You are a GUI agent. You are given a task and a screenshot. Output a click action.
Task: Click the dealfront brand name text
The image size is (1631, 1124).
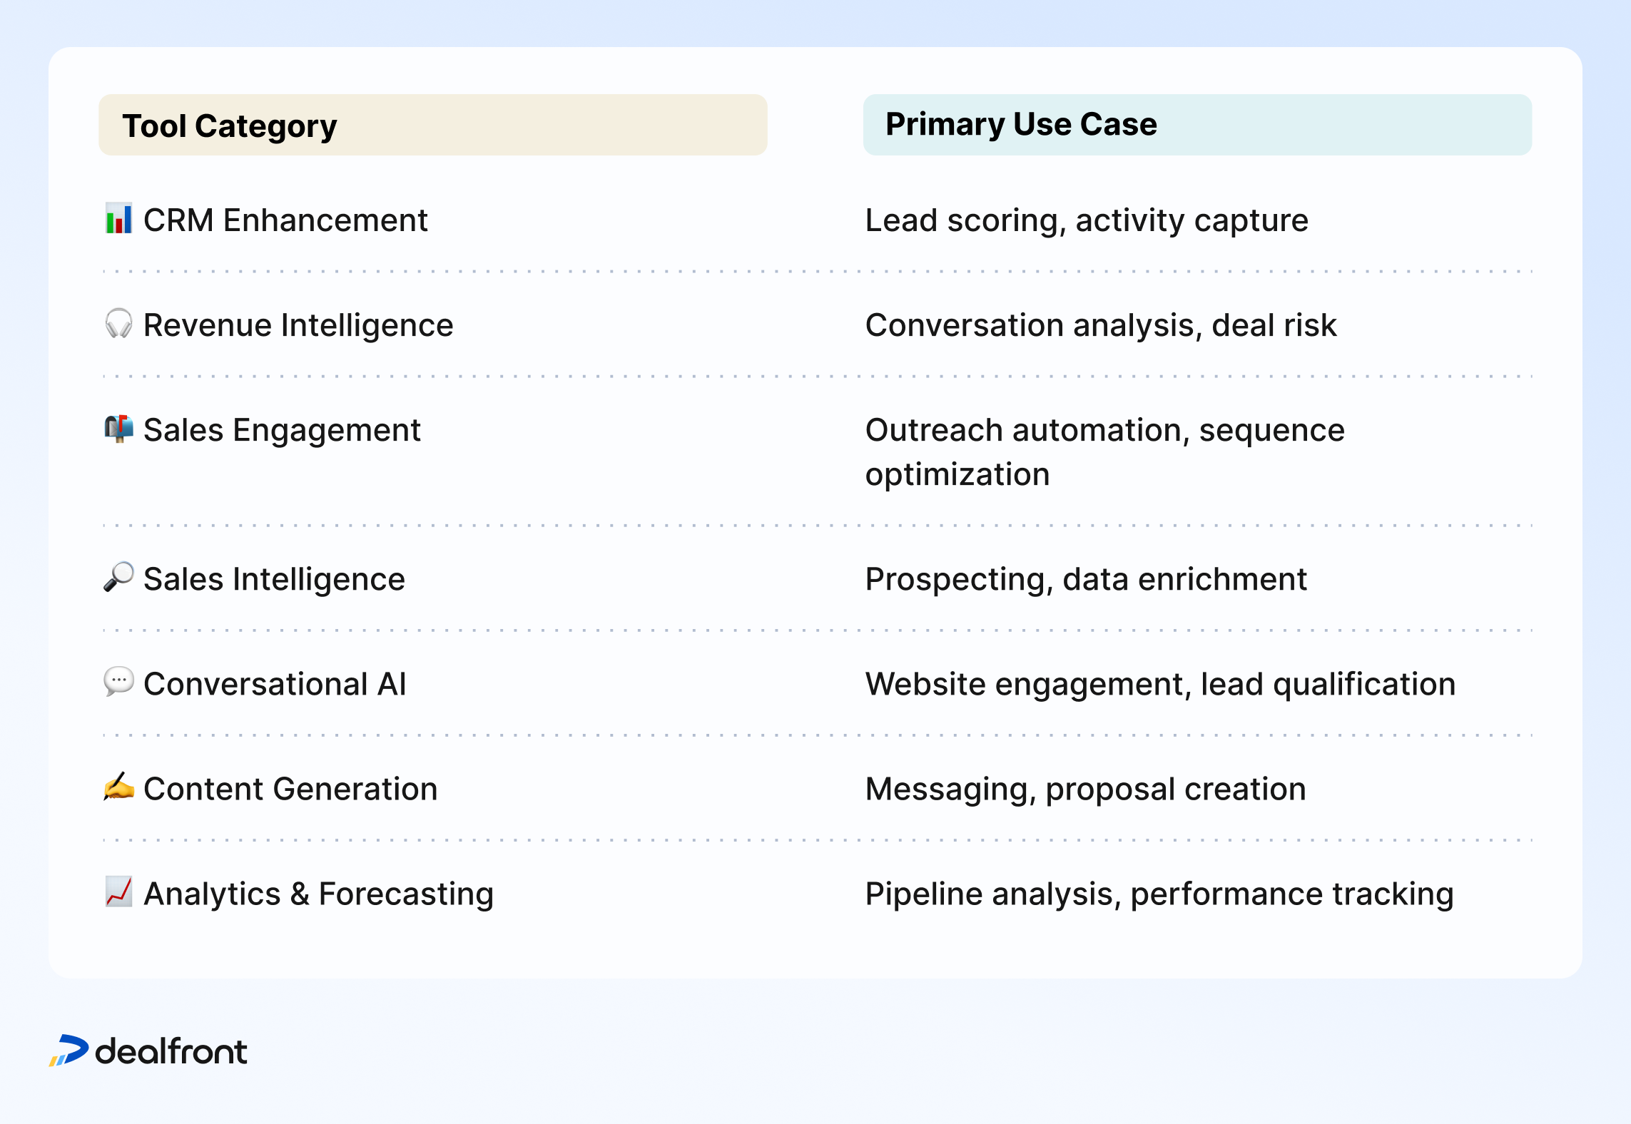[171, 1052]
